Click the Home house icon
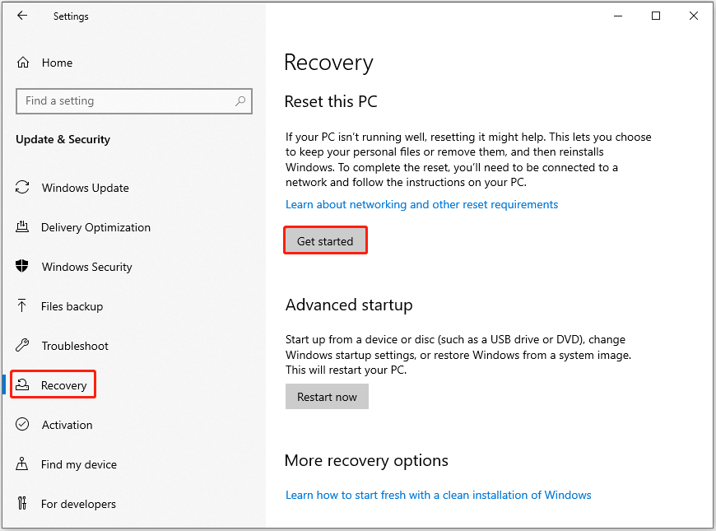This screenshot has width=716, height=531. pyautogui.click(x=23, y=63)
